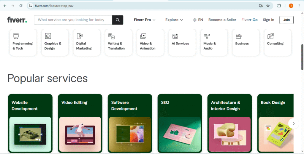304x154 pixels.
Task: Click the page vertical scrollbar thumb
Action: point(302,57)
